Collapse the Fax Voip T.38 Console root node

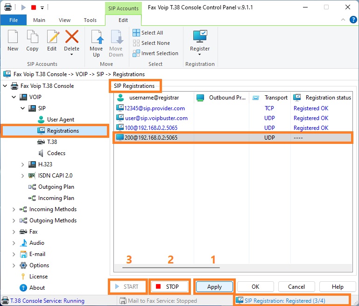pyautogui.click(x=5, y=86)
